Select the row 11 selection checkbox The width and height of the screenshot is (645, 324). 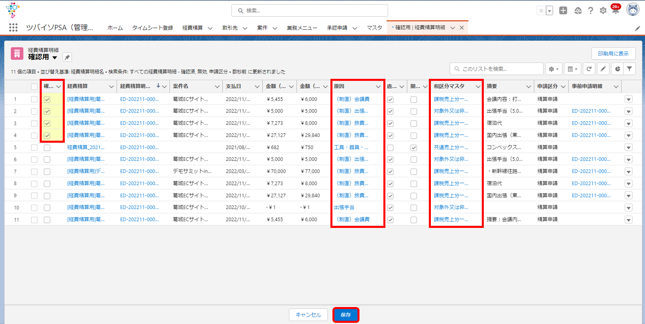(x=34, y=220)
